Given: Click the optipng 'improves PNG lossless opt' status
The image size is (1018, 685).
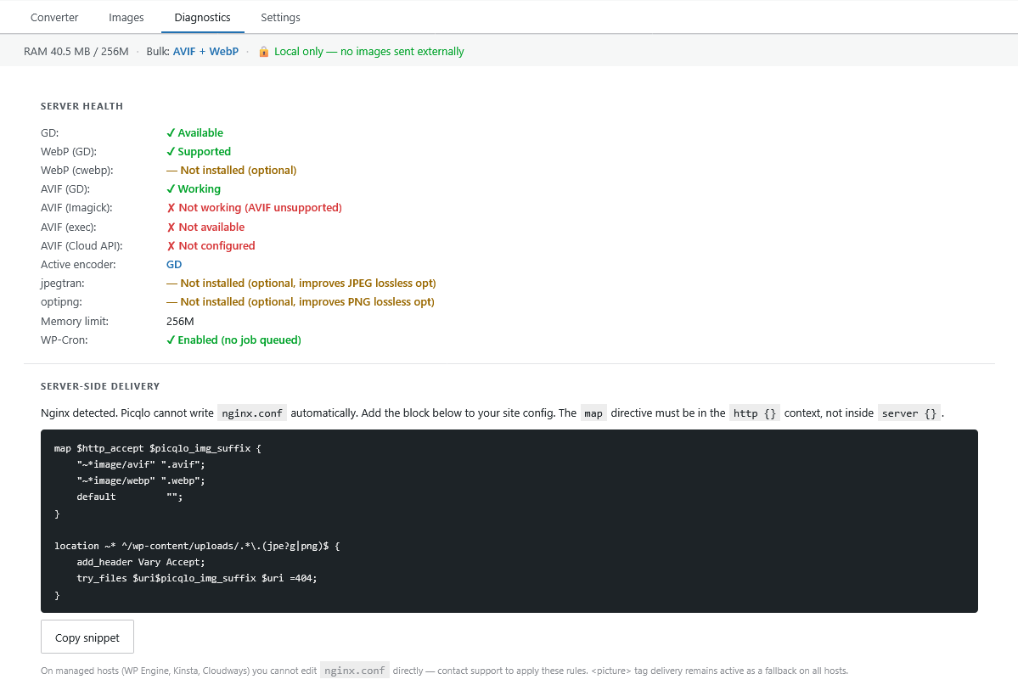Looking at the screenshot, I should point(301,302).
